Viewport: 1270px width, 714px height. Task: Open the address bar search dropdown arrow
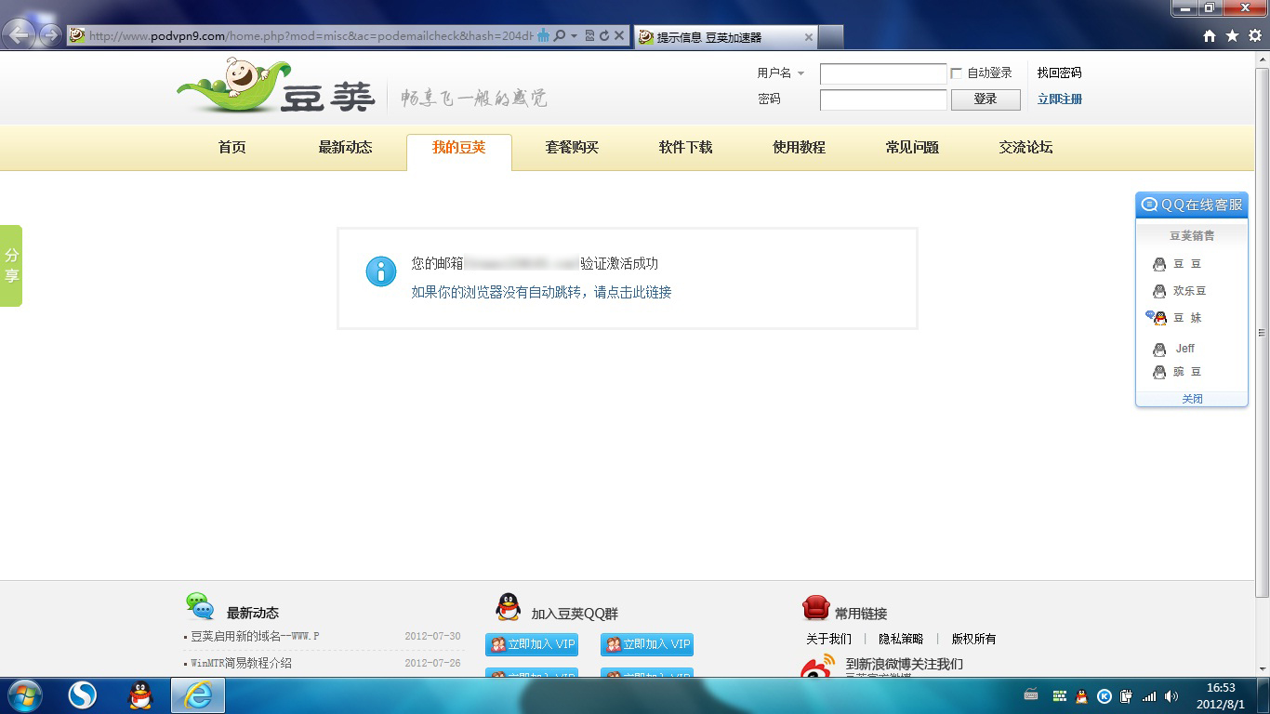[574, 36]
